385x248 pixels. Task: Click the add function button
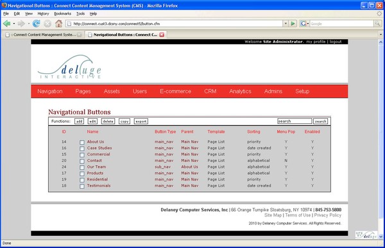tap(79, 121)
